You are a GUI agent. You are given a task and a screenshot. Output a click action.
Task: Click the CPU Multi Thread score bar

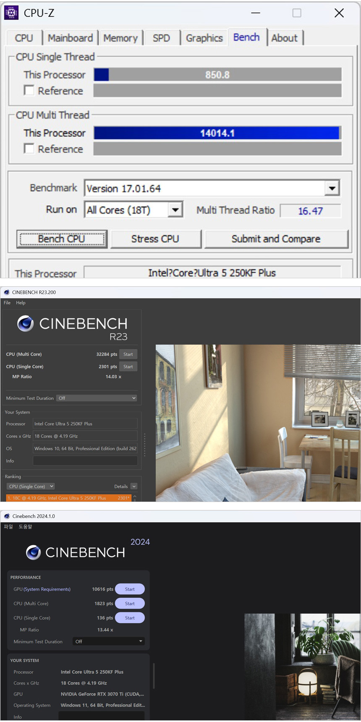pos(217,133)
